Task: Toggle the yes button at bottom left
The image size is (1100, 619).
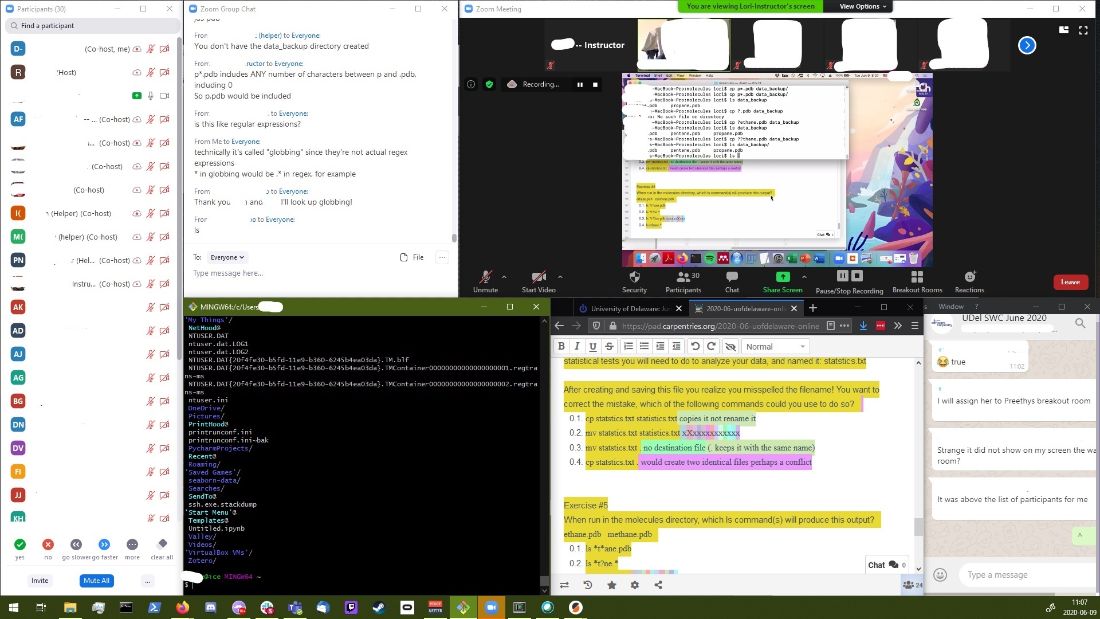Action: pyautogui.click(x=19, y=544)
